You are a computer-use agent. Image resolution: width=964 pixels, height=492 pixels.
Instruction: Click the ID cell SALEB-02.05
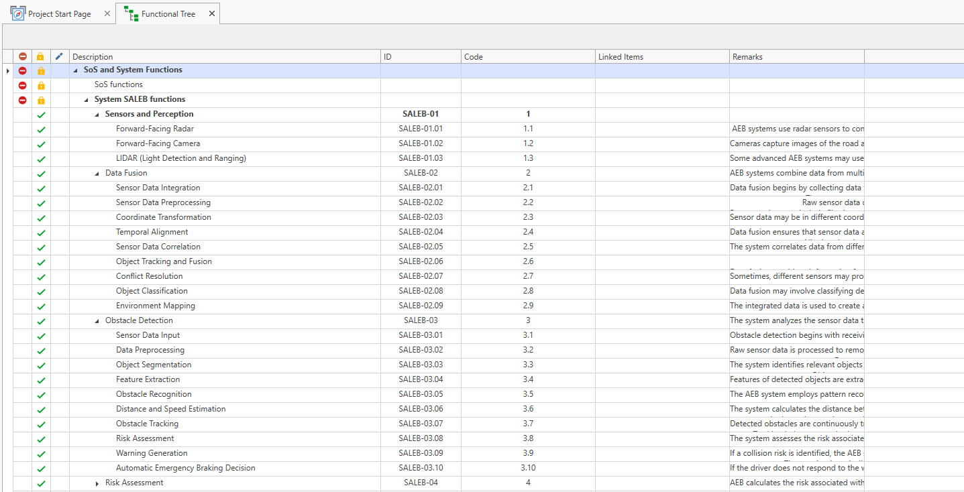tap(421, 247)
